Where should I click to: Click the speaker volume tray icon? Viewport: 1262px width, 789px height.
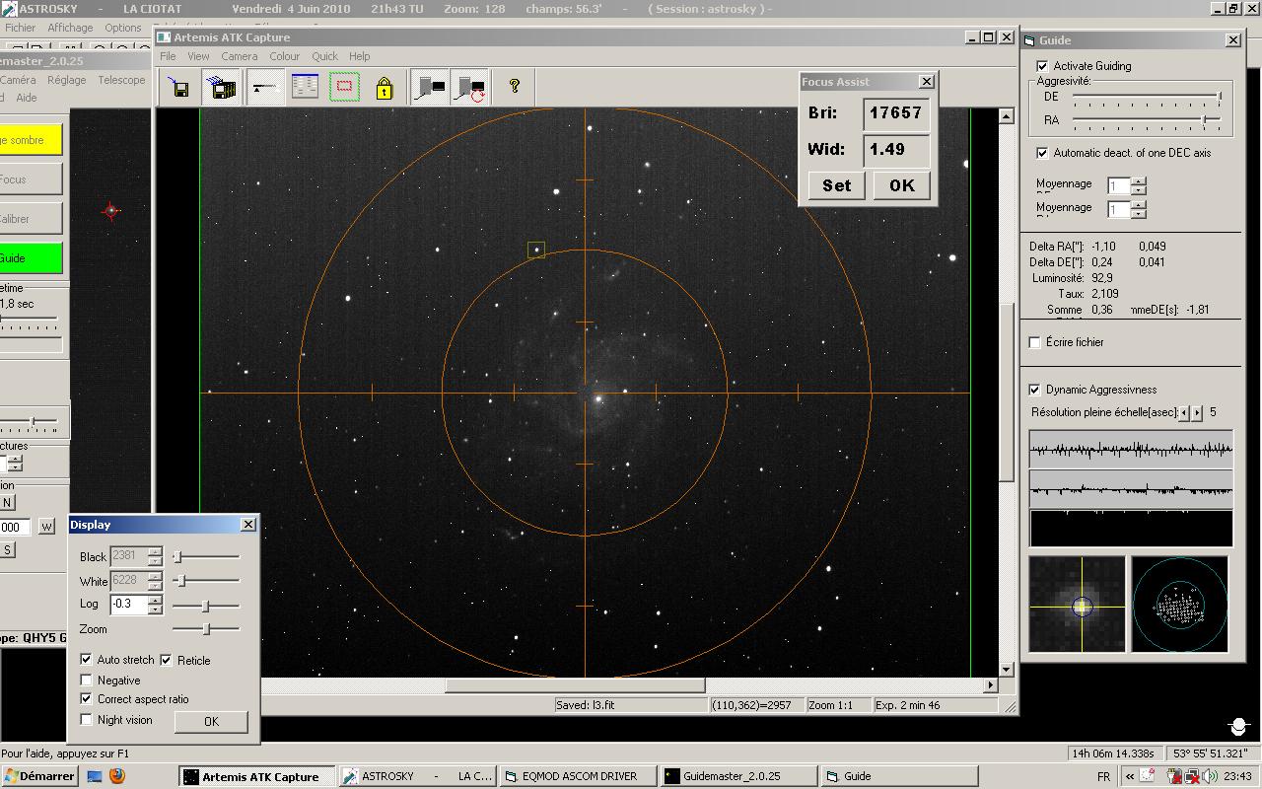(1209, 776)
